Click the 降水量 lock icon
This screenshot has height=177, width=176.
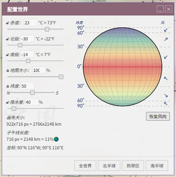pos(8,102)
